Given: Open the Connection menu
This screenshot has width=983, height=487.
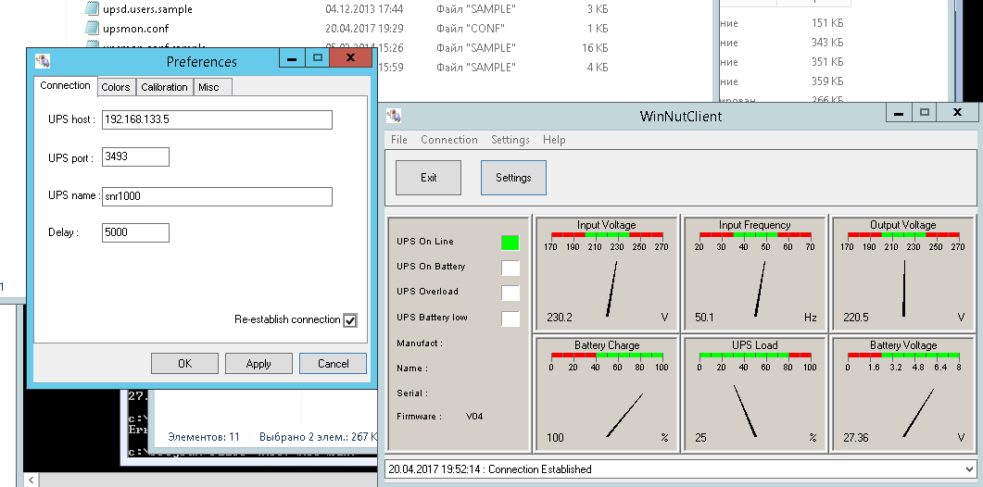Looking at the screenshot, I should click(448, 140).
